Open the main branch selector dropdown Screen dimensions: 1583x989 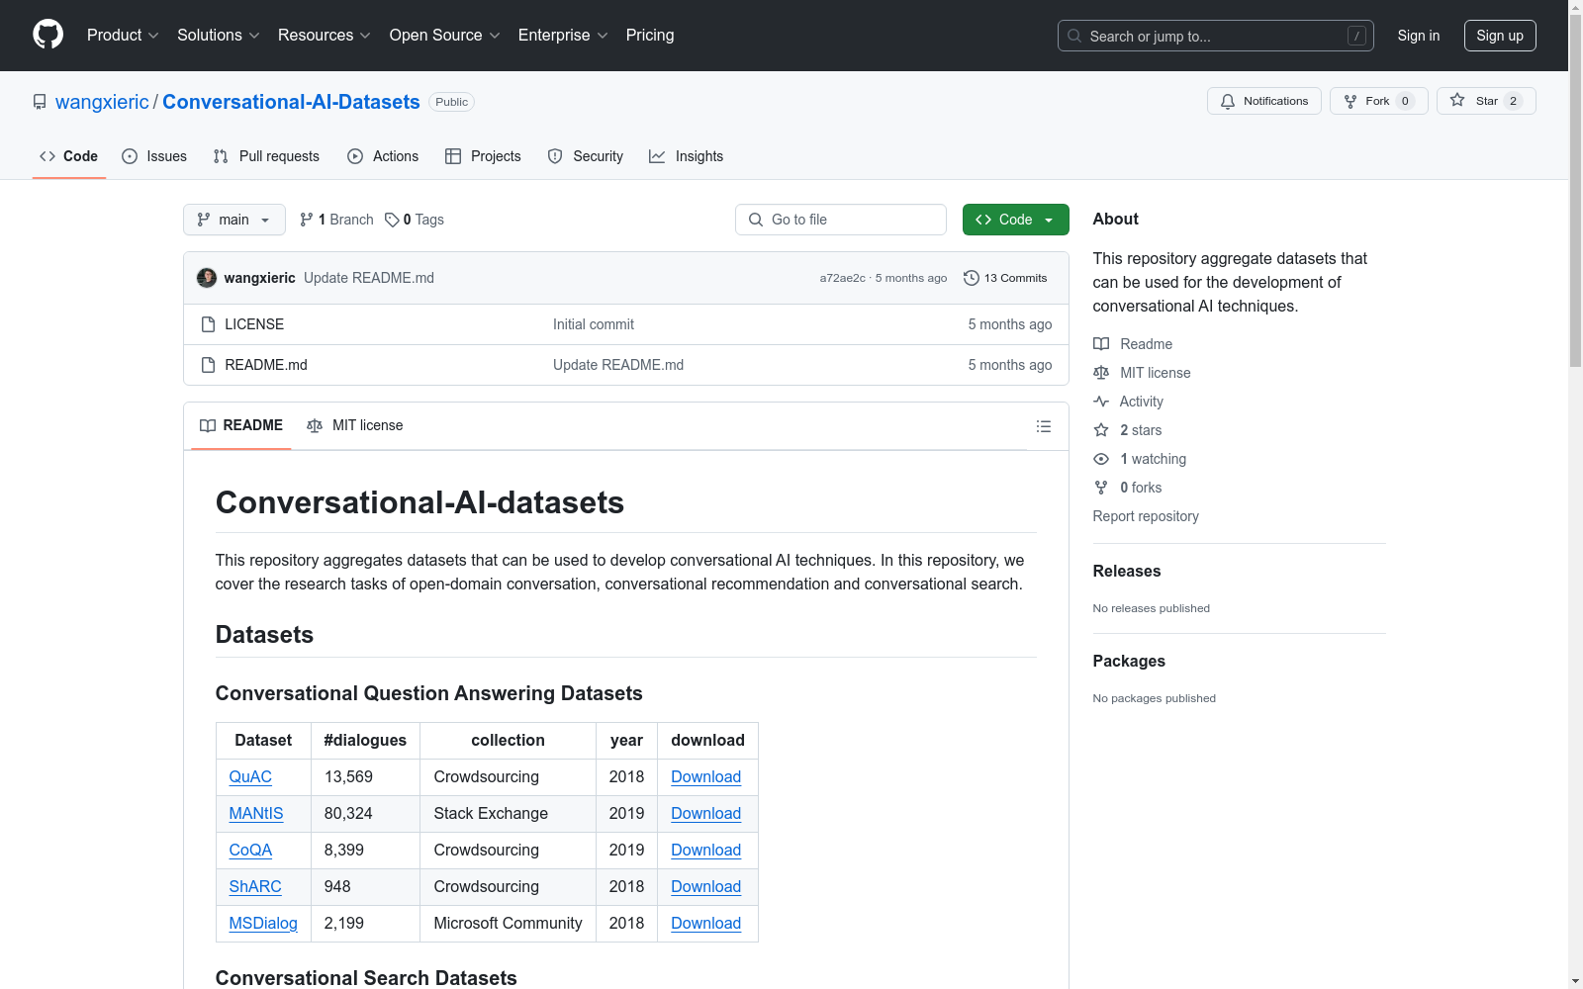(x=234, y=220)
